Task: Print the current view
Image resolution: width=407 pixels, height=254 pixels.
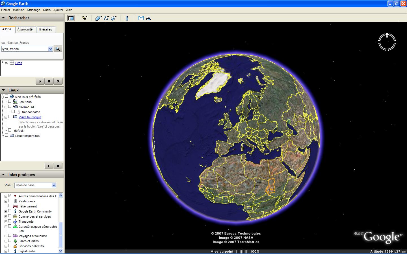Action: [148, 18]
